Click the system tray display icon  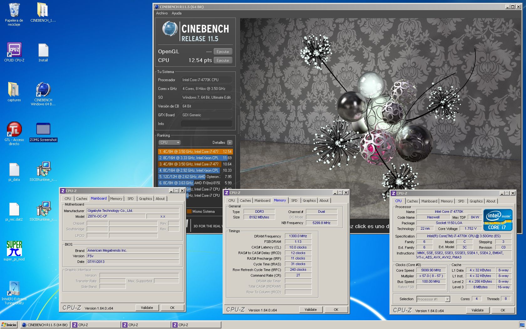tap(522, 325)
